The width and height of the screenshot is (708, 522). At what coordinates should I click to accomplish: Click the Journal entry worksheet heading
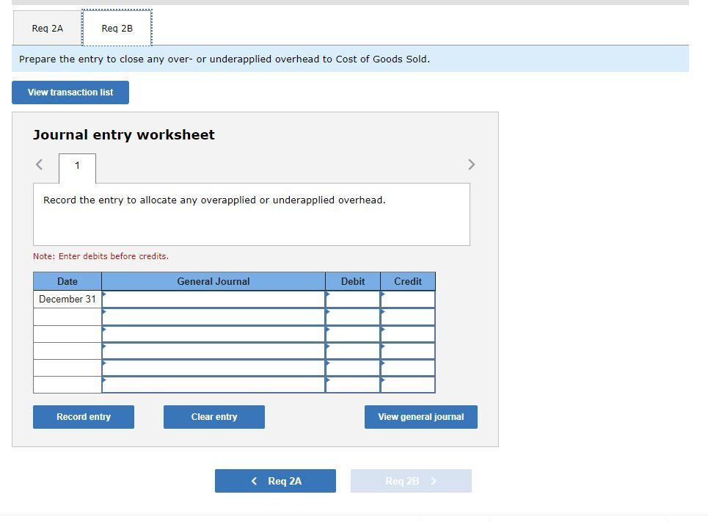(124, 134)
